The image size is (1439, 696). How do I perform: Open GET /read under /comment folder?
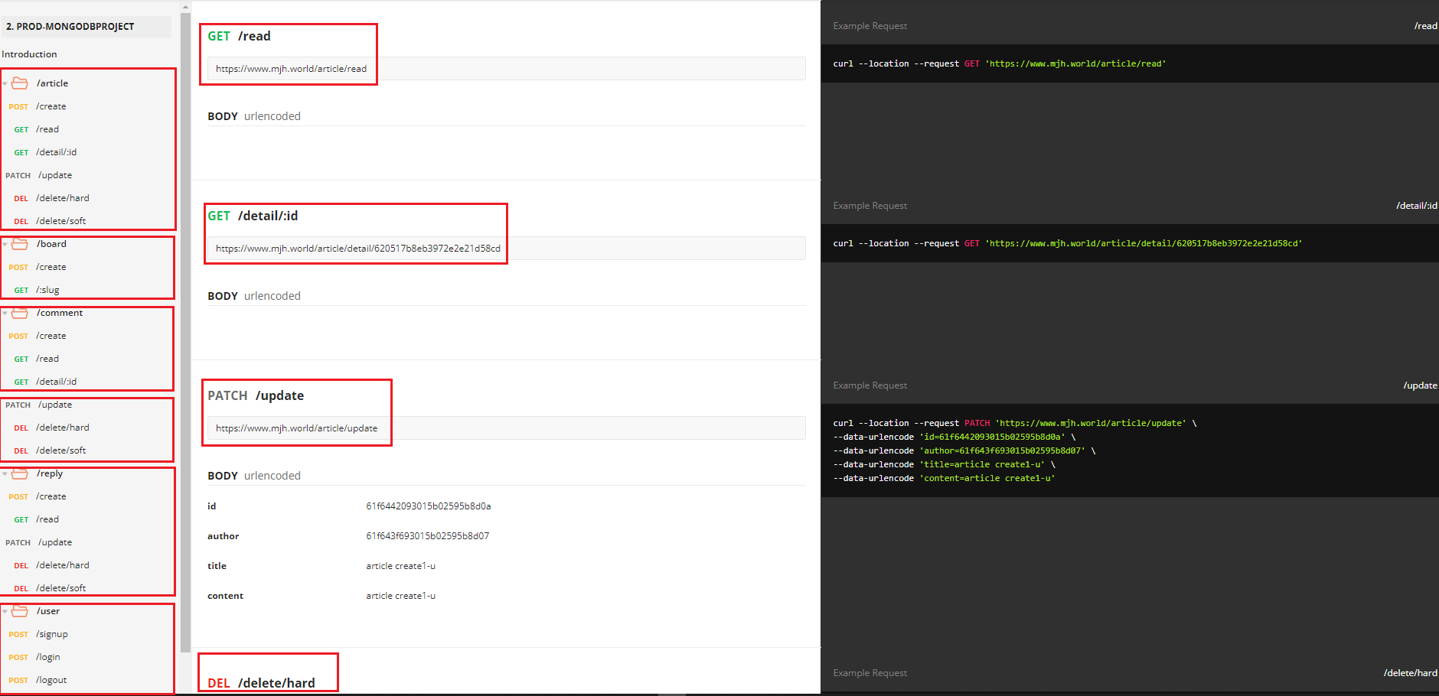point(37,359)
